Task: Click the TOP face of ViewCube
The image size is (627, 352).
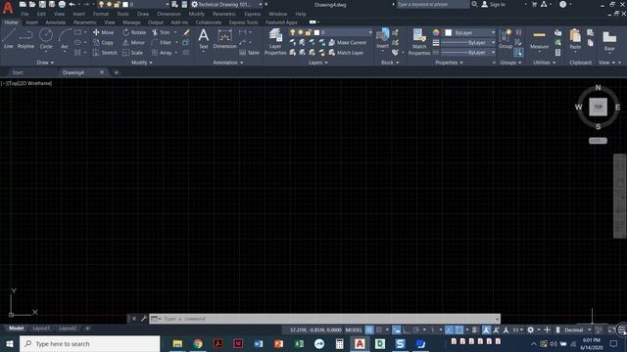Action: [598, 107]
